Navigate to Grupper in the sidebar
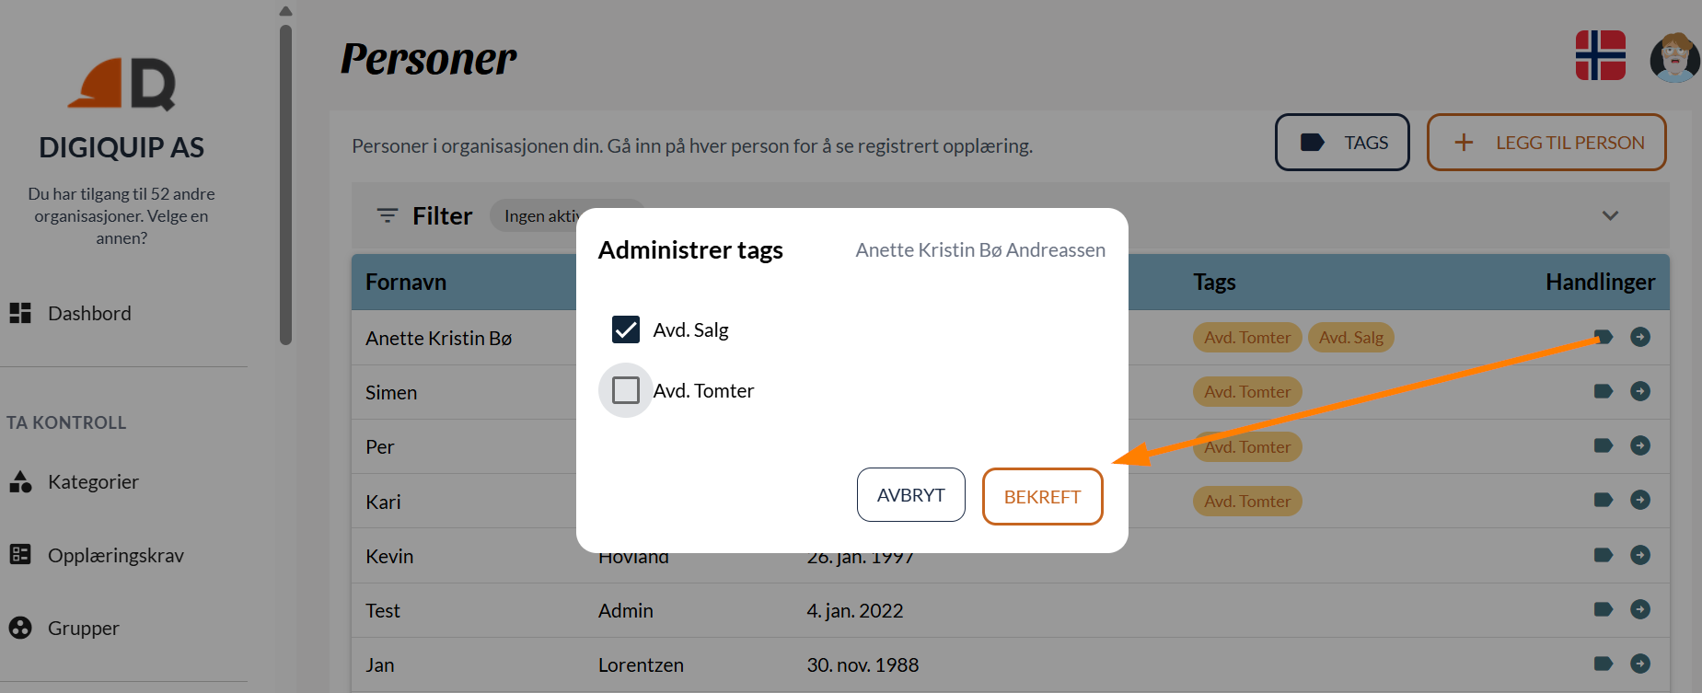Screen dimensions: 1702x693 pos(82,628)
